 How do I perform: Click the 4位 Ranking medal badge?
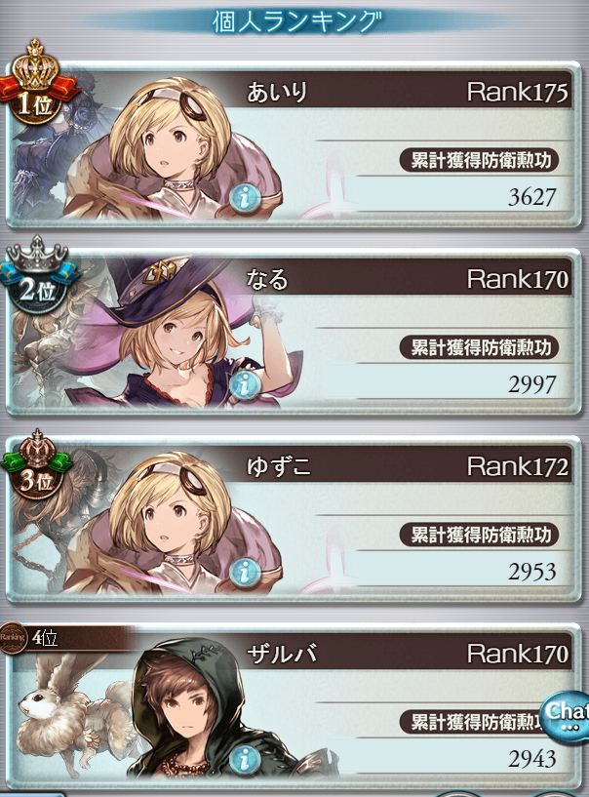coord(30,637)
